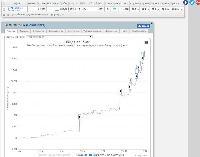Sort by Подсчет column header
The image size is (200, 157).
point(41,3)
